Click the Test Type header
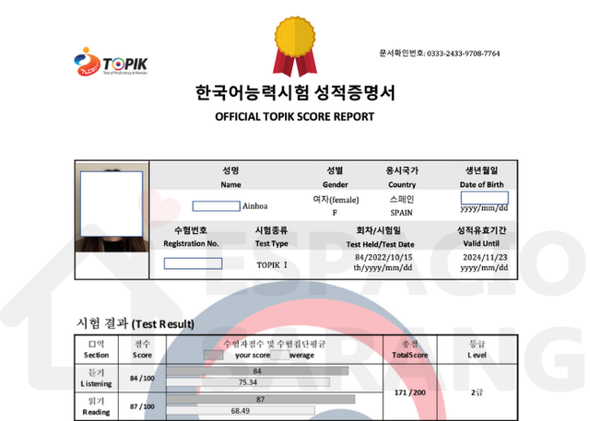 coord(271,243)
